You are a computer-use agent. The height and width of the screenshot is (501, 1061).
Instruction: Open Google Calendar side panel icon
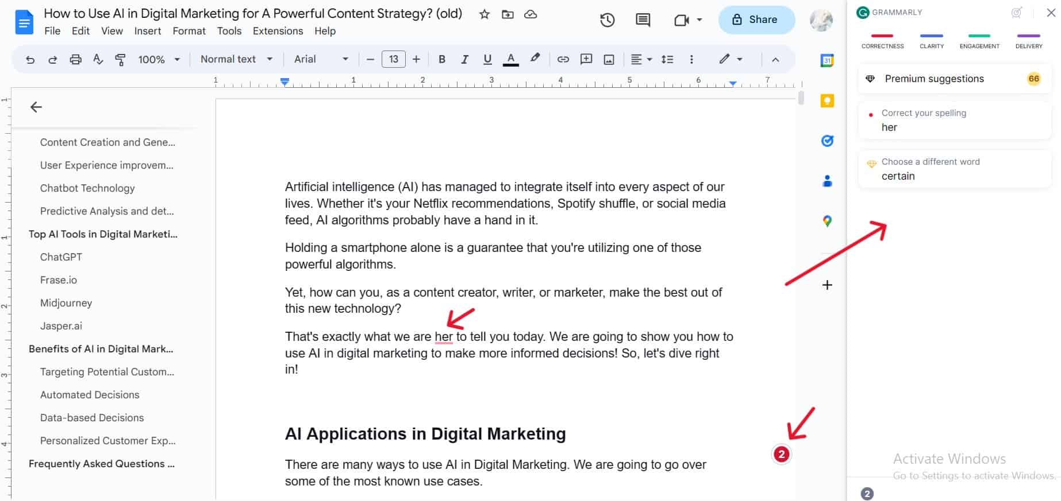(x=827, y=60)
